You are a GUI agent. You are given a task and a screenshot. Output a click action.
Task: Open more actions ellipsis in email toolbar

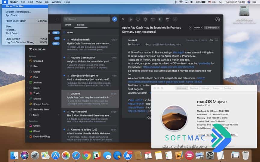click(x=175, y=19)
